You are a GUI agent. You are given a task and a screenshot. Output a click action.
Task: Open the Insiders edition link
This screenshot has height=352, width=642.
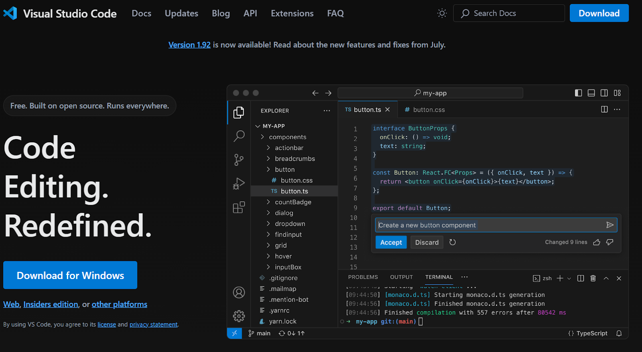tap(51, 304)
